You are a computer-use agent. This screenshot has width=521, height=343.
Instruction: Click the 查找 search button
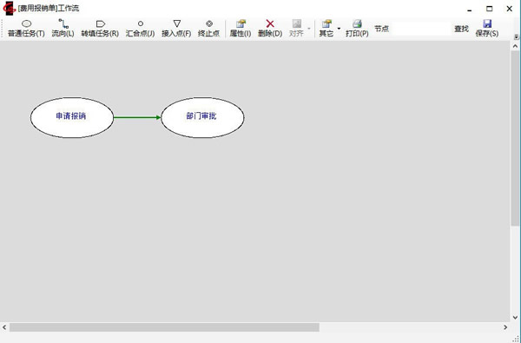(x=461, y=29)
